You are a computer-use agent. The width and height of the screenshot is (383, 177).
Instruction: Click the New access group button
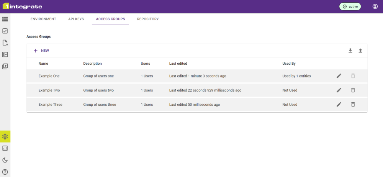[41, 51]
